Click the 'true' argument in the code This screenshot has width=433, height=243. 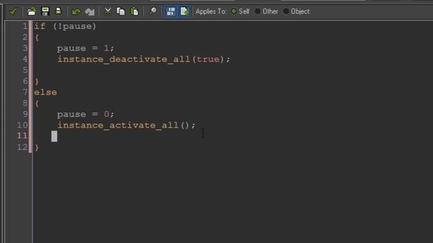tap(208, 59)
